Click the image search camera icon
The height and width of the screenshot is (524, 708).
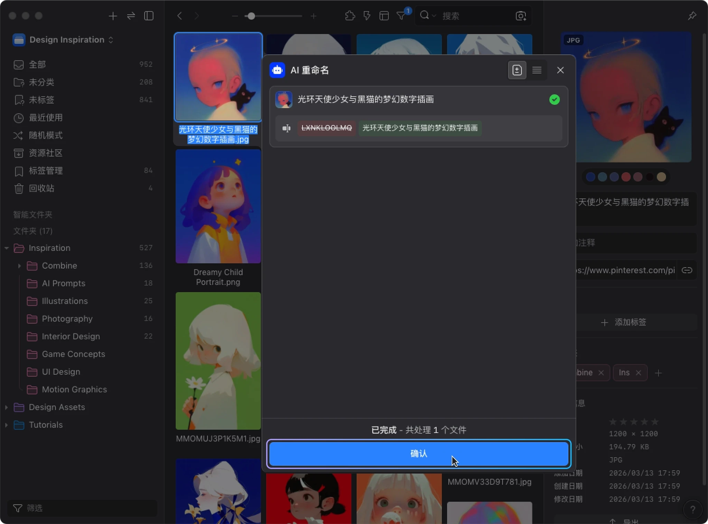point(521,16)
